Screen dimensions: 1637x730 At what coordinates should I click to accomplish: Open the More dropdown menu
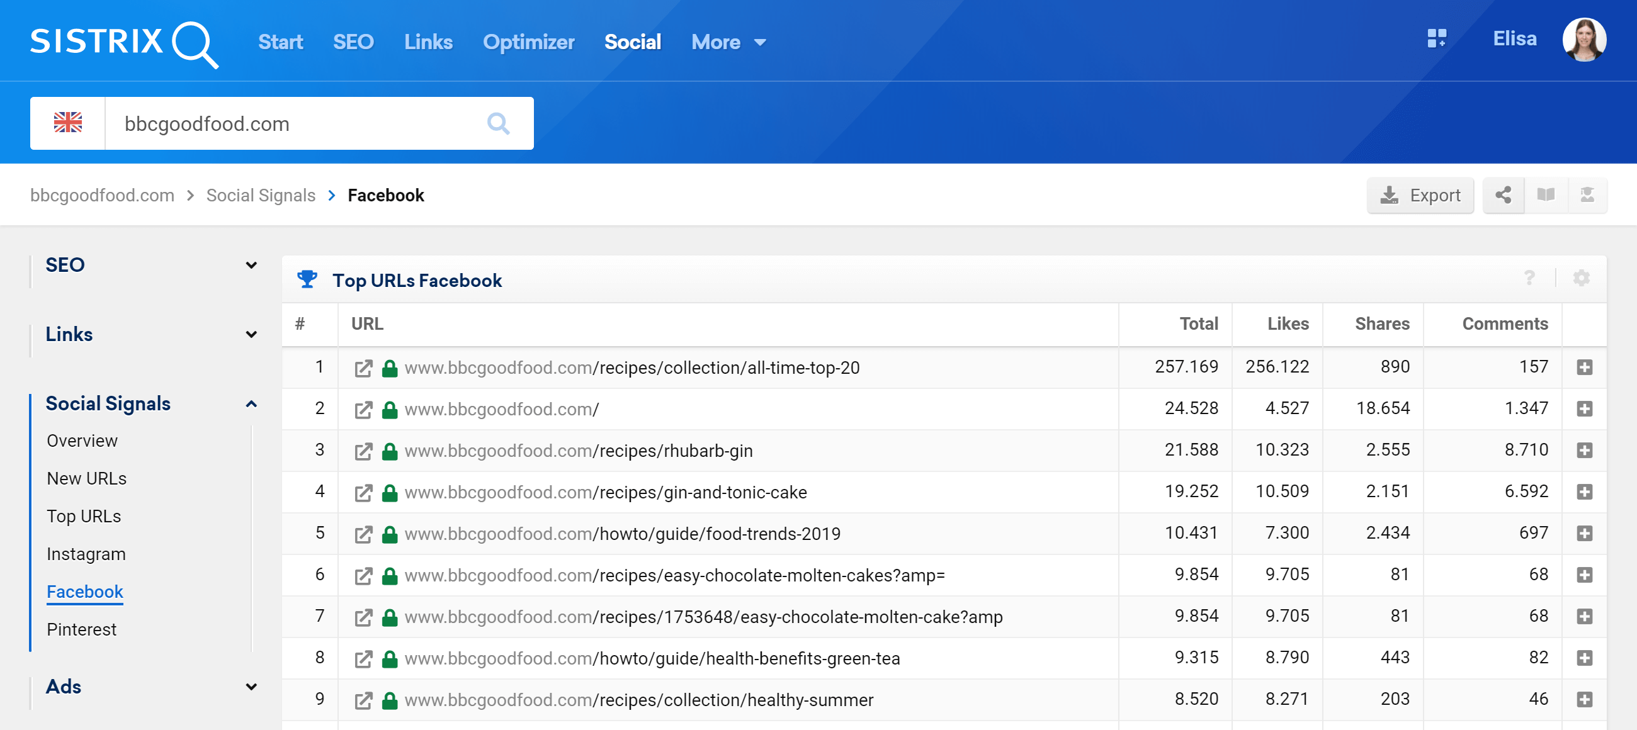pyautogui.click(x=728, y=42)
